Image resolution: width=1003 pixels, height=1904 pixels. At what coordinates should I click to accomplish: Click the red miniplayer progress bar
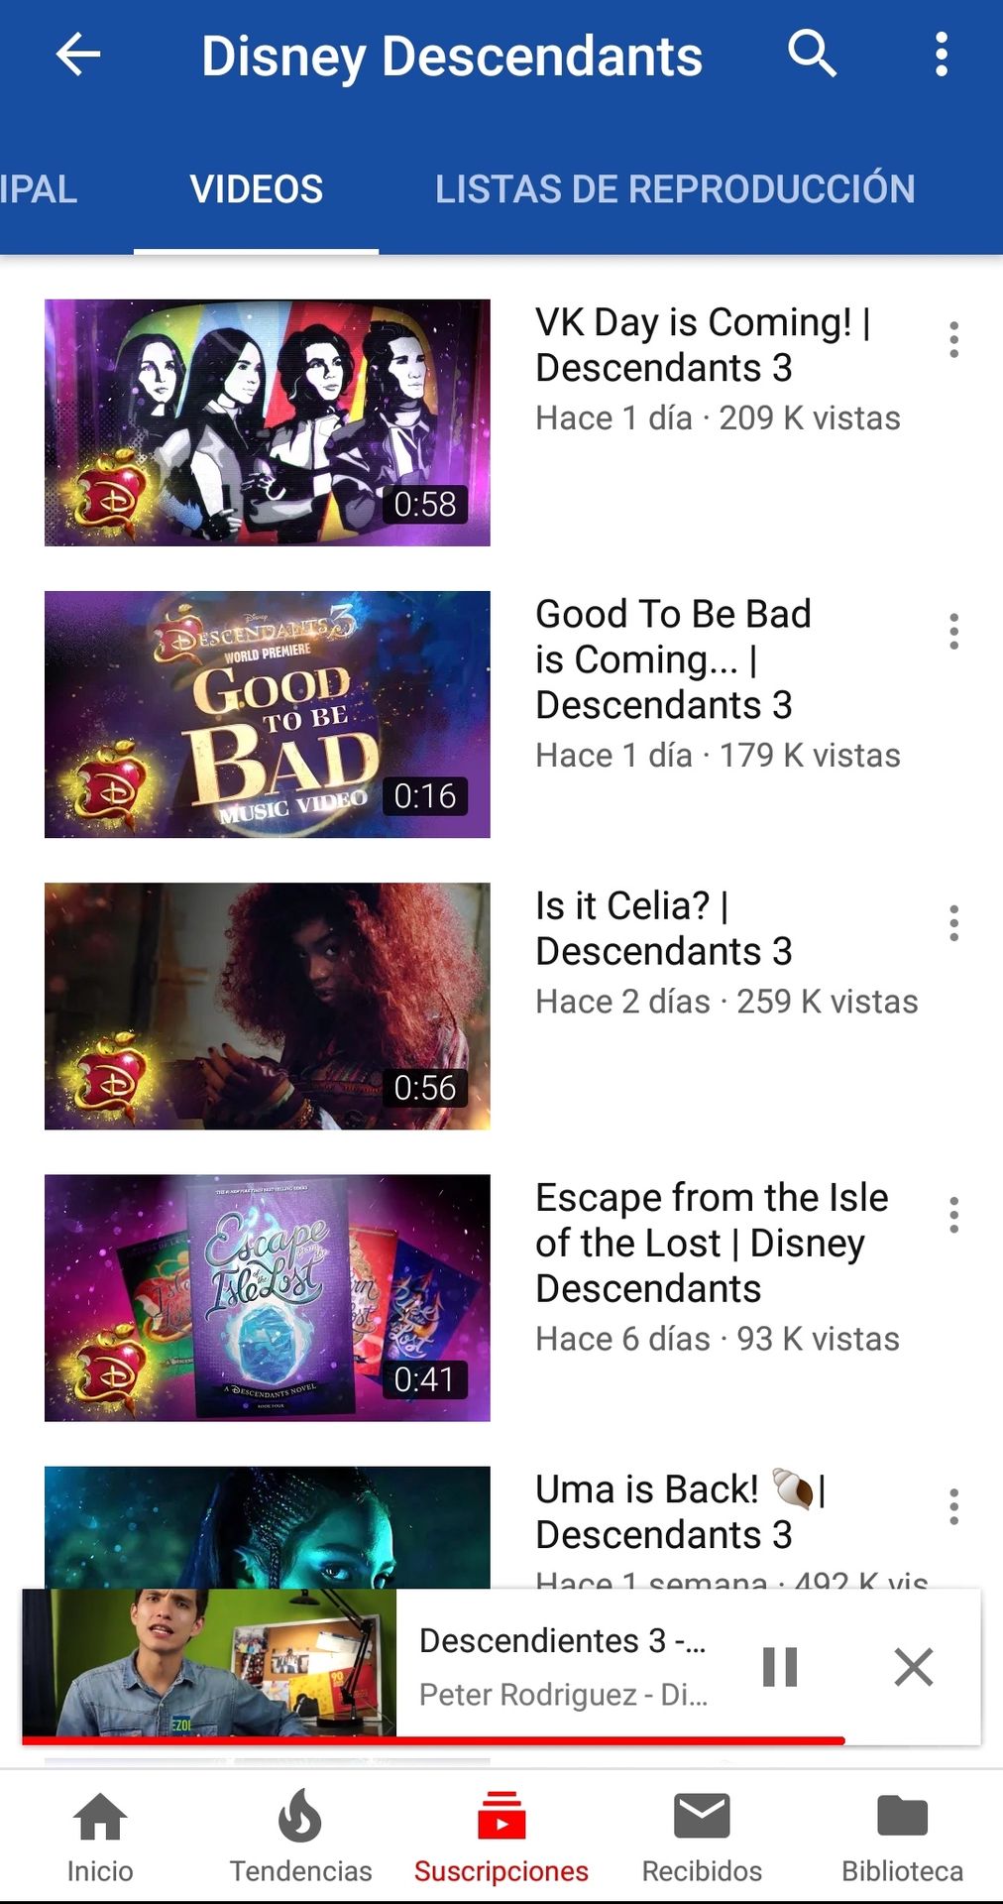pos(433,1740)
